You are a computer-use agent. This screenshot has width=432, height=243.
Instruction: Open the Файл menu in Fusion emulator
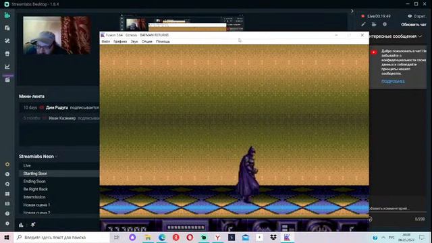106,42
